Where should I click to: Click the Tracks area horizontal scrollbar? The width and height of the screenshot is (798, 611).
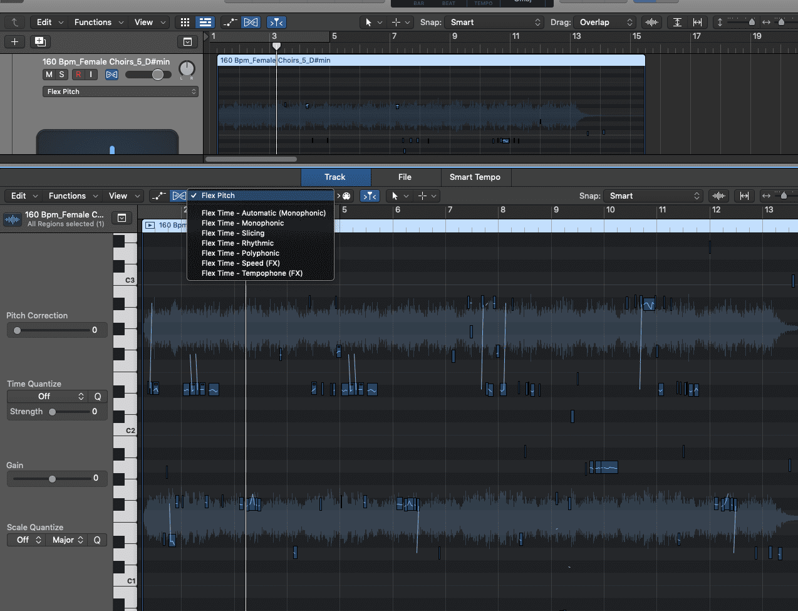[x=251, y=159]
